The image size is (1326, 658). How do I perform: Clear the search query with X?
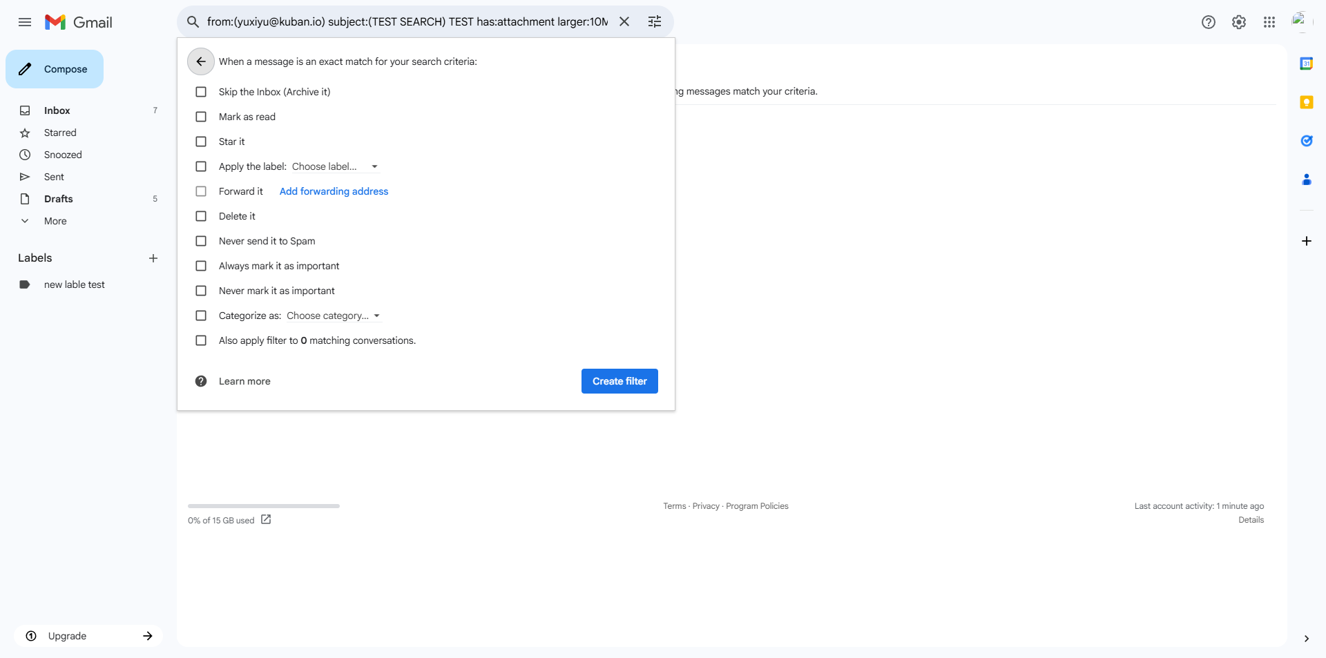coord(624,21)
